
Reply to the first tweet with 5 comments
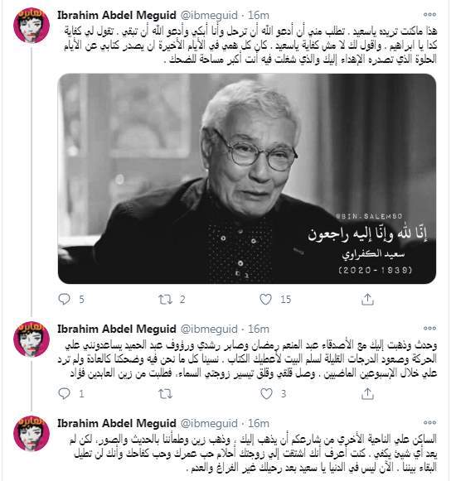pyautogui.click(x=64, y=299)
